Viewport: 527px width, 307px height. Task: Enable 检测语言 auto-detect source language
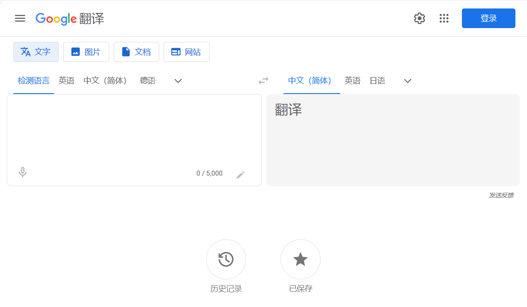point(33,81)
